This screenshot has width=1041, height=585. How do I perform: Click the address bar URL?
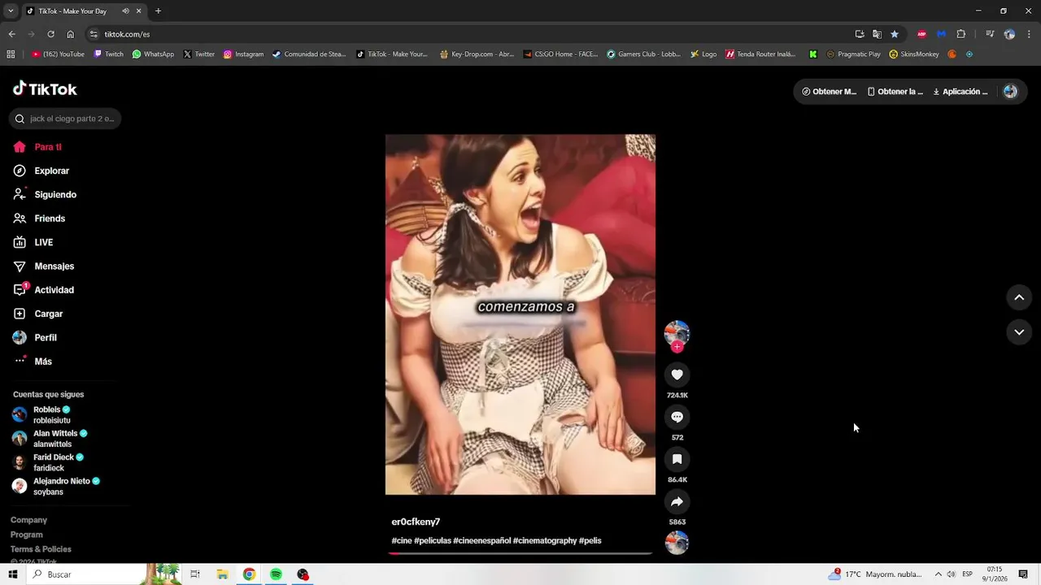click(x=127, y=34)
